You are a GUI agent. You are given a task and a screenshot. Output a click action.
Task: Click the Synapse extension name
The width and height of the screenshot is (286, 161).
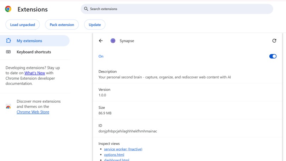click(127, 41)
